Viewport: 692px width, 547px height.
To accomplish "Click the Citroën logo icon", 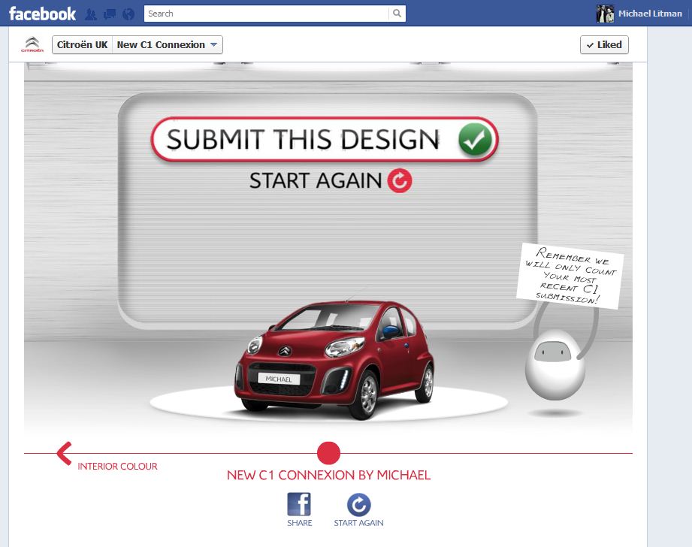I will click(32, 45).
